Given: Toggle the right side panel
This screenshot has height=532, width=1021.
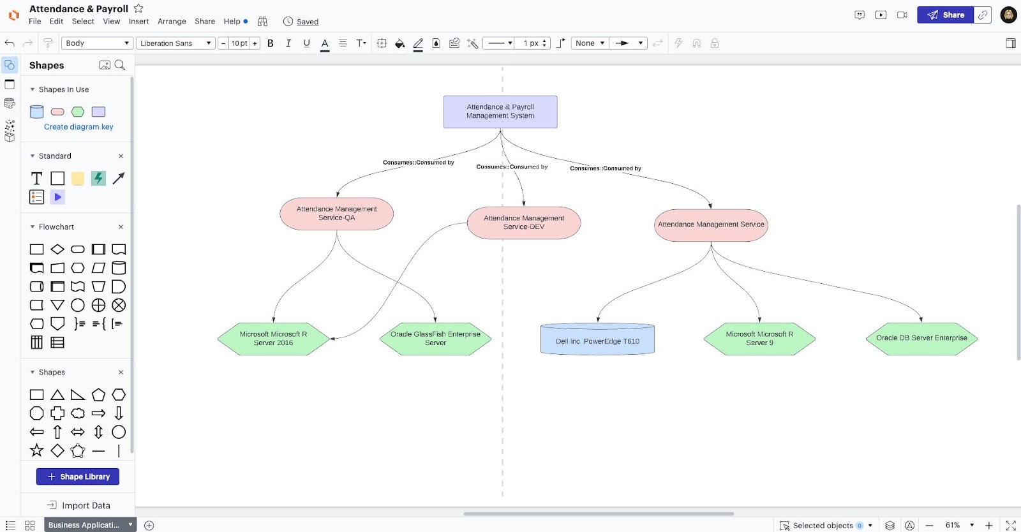Looking at the screenshot, I should pyautogui.click(x=1011, y=43).
